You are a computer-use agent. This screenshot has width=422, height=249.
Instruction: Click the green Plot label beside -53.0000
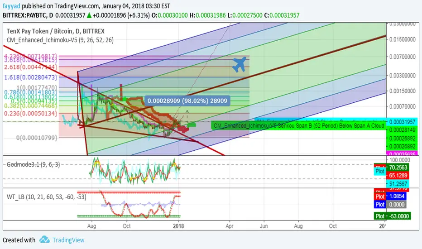coord(380,216)
